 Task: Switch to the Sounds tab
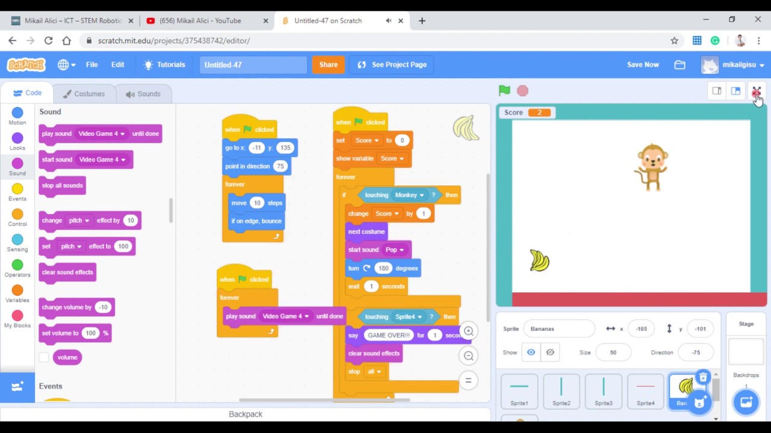click(143, 94)
